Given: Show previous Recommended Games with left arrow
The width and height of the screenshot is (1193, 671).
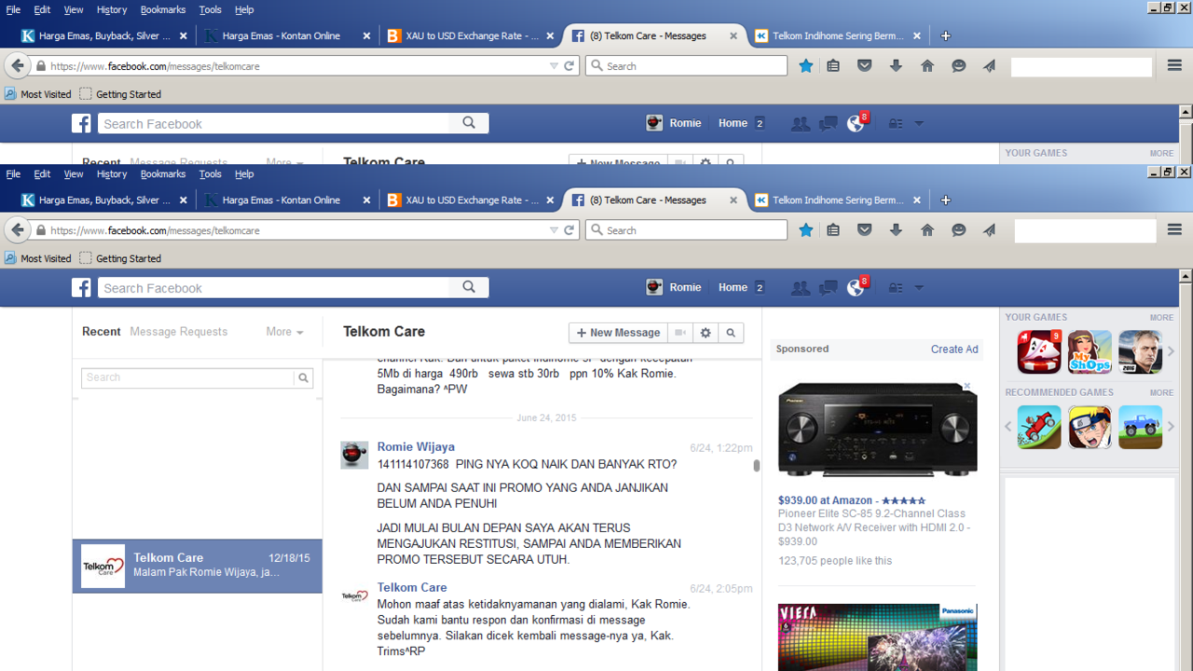Looking at the screenshot, I should coord(1008,427).
